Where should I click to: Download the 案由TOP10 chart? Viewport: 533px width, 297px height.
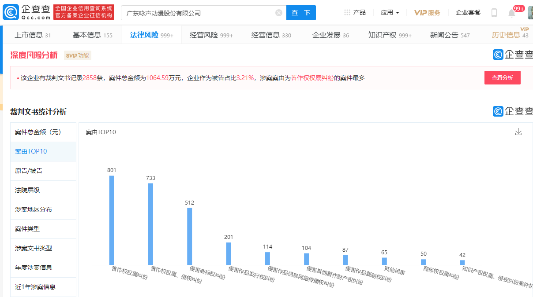(518, 132)
